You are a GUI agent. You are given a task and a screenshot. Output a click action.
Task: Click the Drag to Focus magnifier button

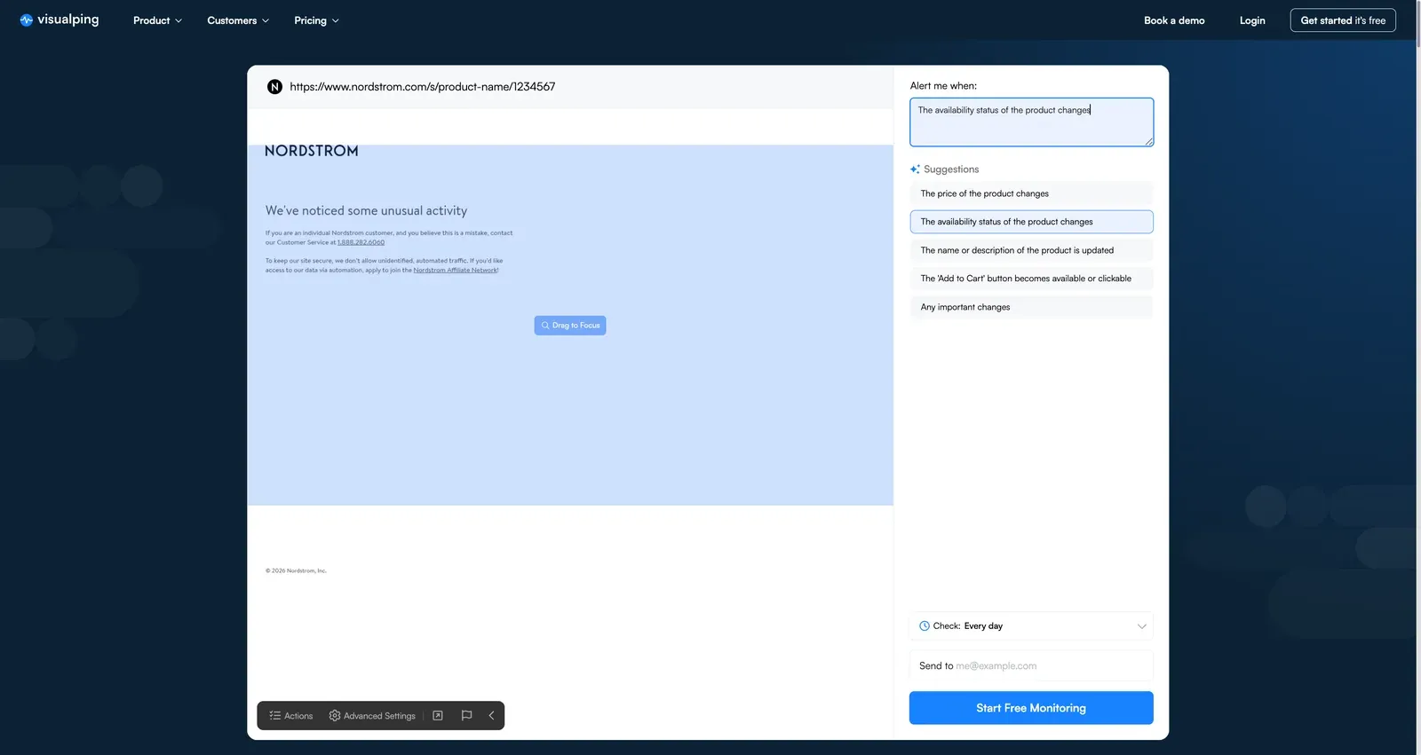(570, 326)
